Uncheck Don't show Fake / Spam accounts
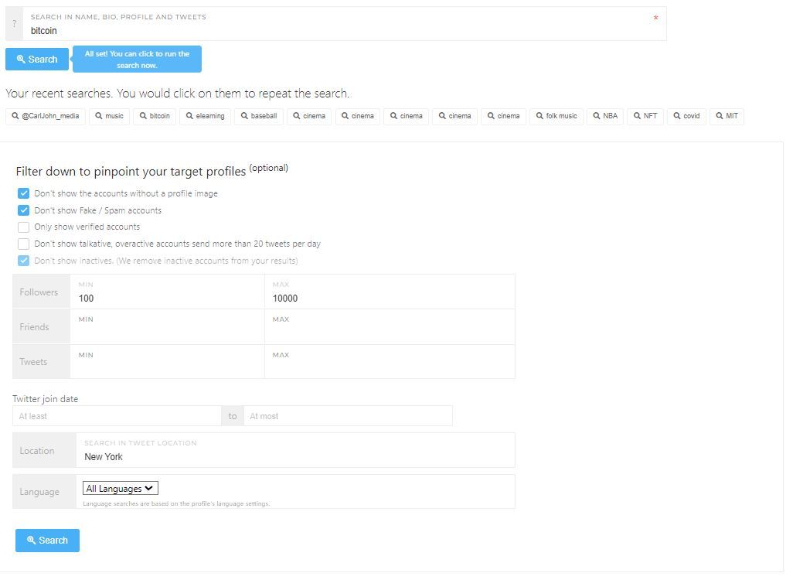793x580 pixels. click(24, 210)
